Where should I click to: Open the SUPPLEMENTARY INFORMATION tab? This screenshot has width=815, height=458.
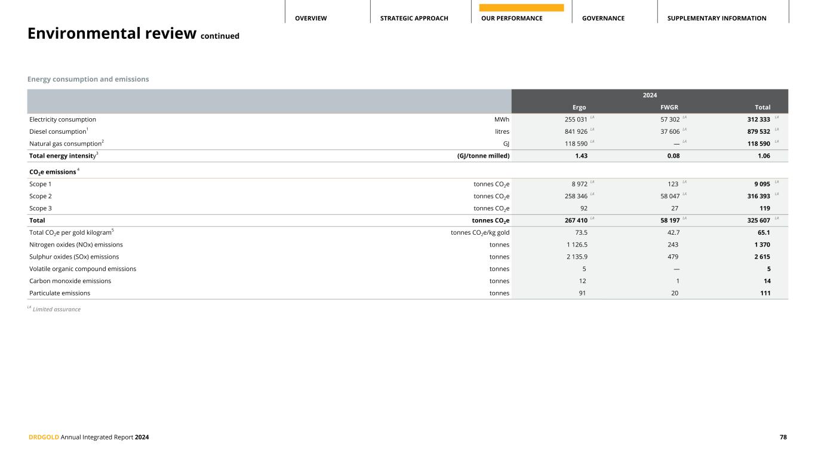(x=716, y=19)
